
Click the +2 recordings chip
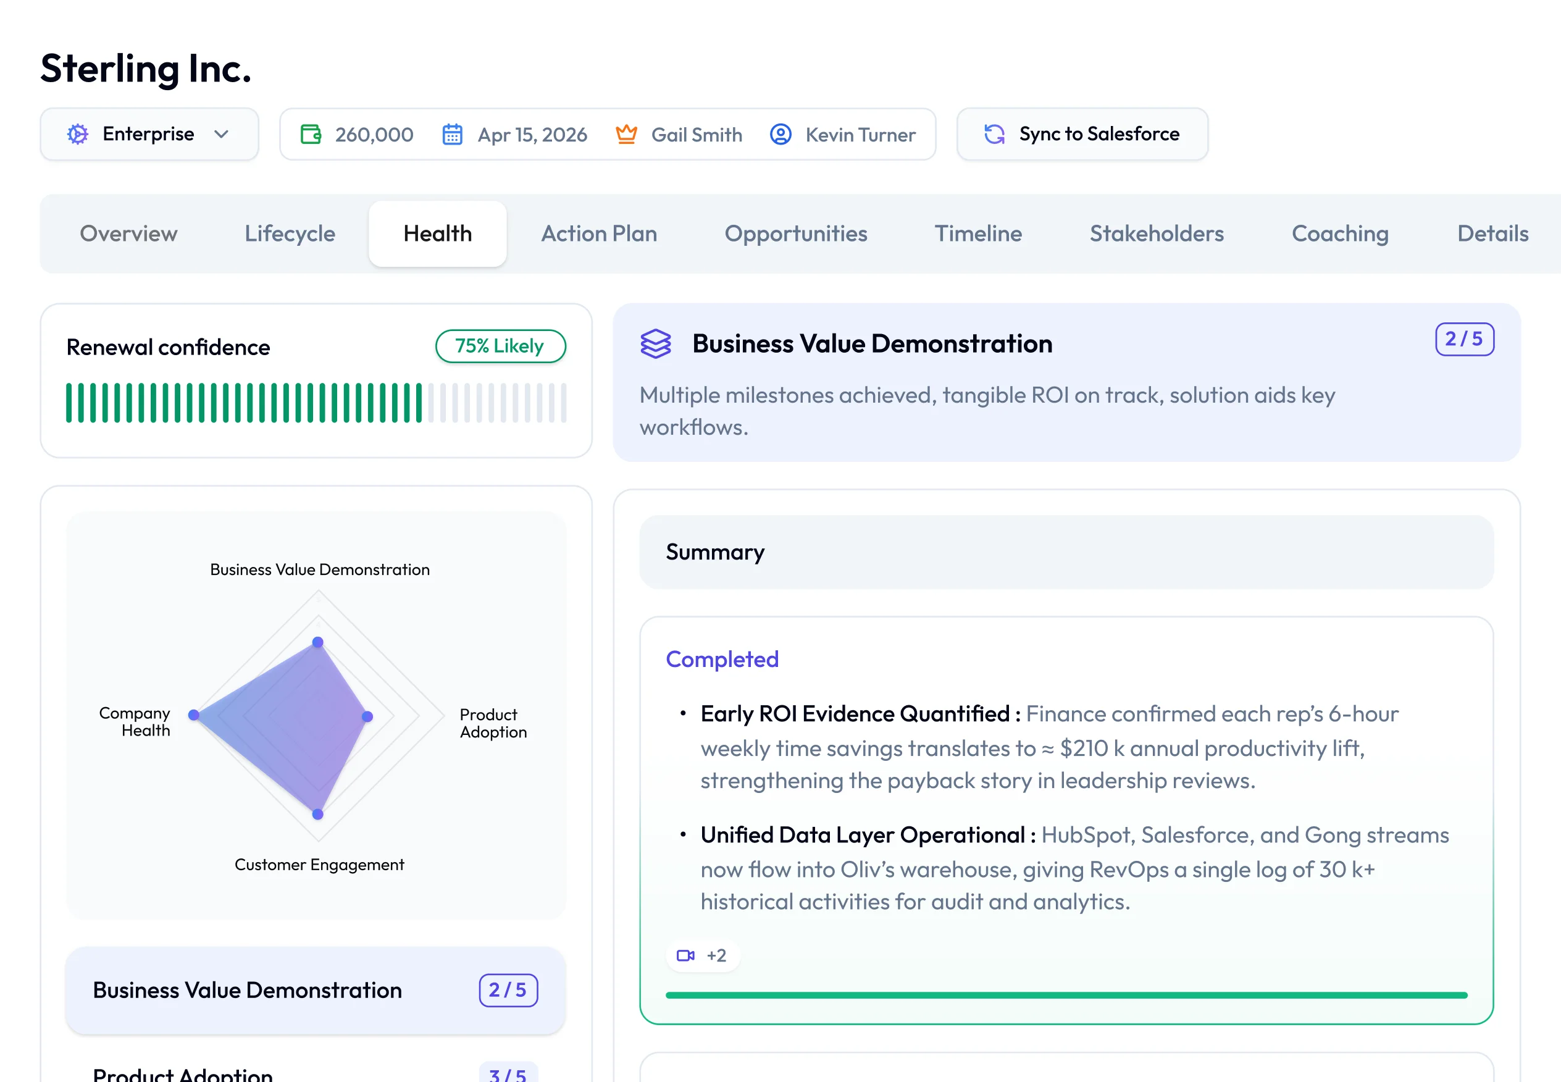pyautogui.click(x=702, y=955)
